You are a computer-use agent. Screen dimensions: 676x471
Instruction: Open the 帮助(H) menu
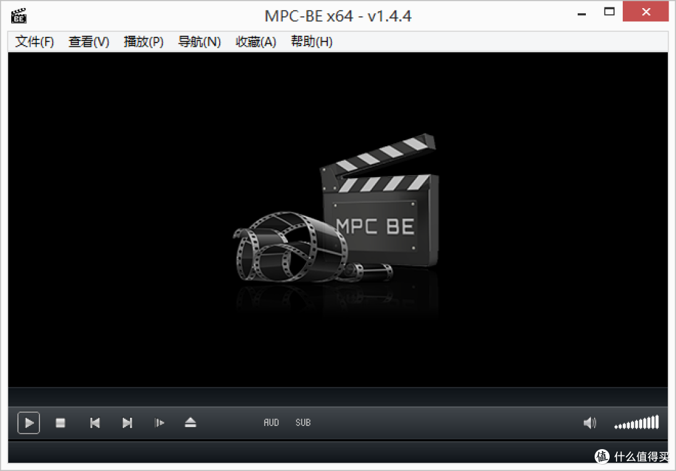(x=311, y=42)
